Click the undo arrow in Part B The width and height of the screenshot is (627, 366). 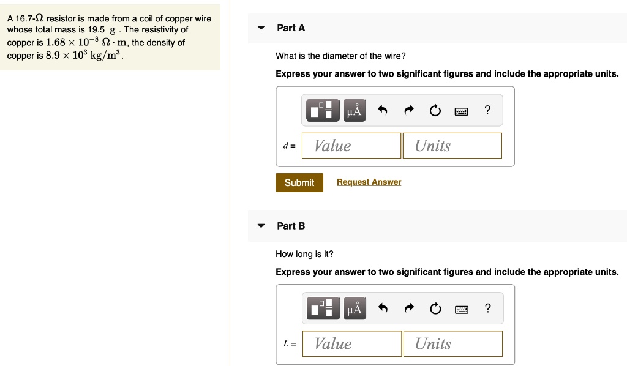point(383,308)
